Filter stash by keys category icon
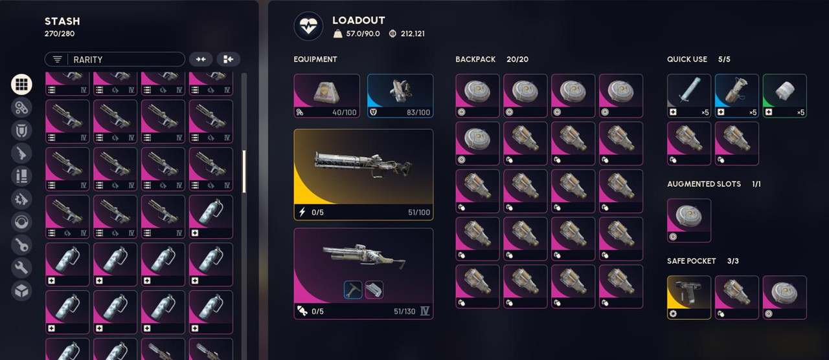 (21, 245)
